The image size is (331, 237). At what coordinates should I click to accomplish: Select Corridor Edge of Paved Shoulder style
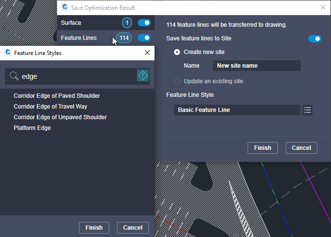57,96
